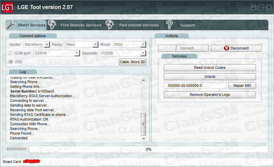Click the Phone Found... log line
This screenshot has width=274, height=167.
coord(22,133)
